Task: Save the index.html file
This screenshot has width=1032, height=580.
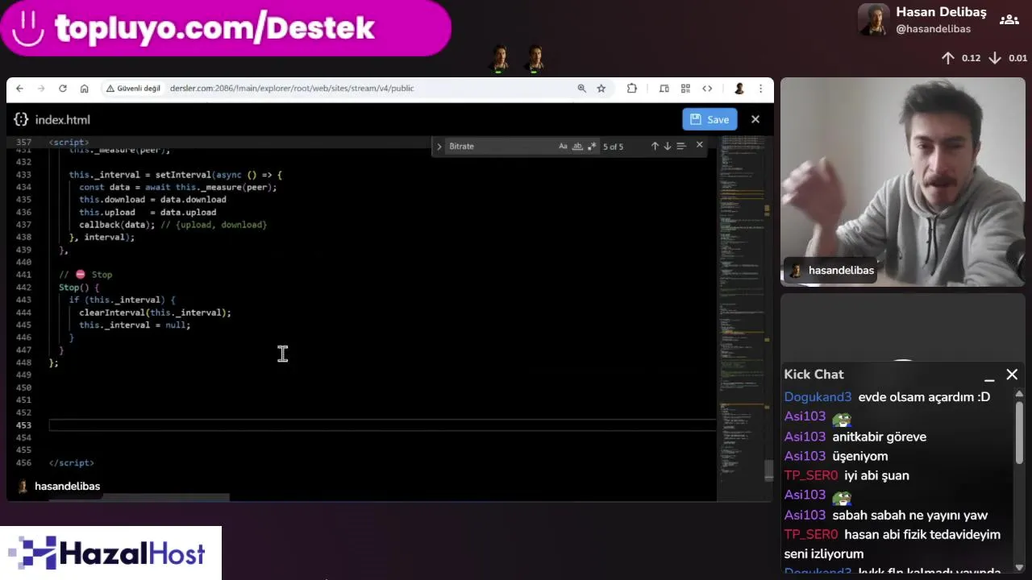Action: click(x=709, y=119)
